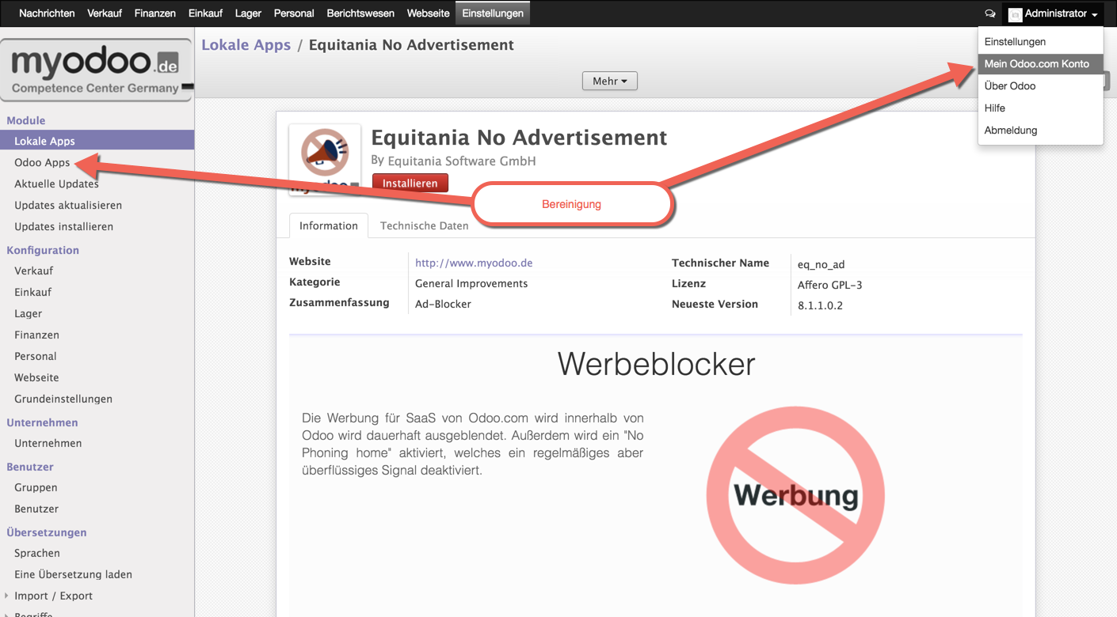Select the Information tab

328,225
